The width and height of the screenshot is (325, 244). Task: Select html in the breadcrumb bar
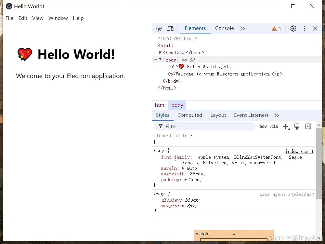point(160,105)
